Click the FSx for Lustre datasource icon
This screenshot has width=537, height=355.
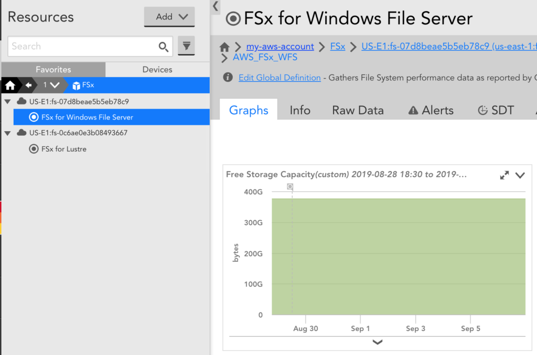34,149
